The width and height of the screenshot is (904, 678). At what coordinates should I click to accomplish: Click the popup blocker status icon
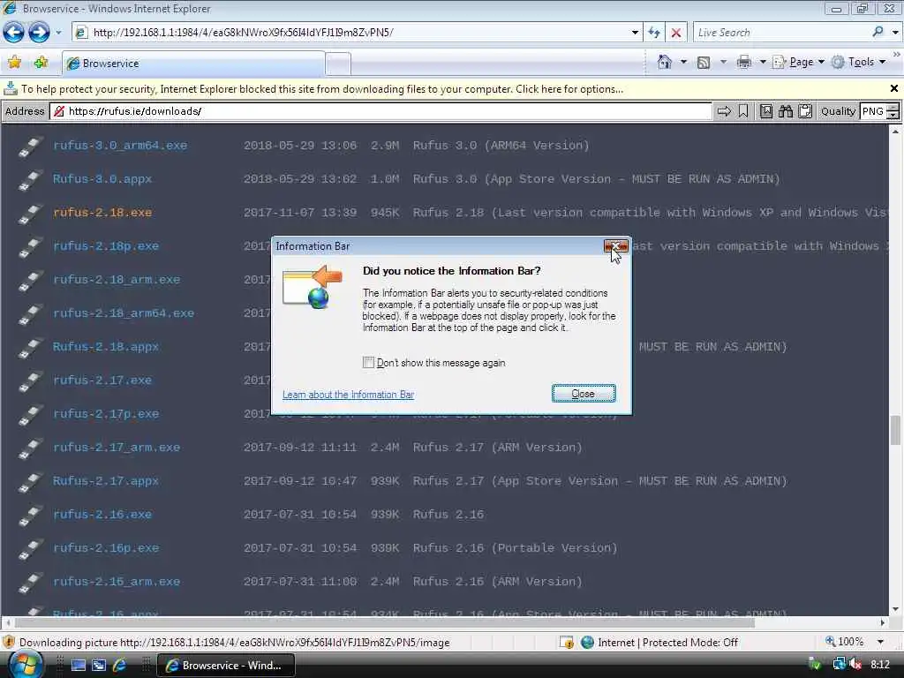click(x=567, y=642)
